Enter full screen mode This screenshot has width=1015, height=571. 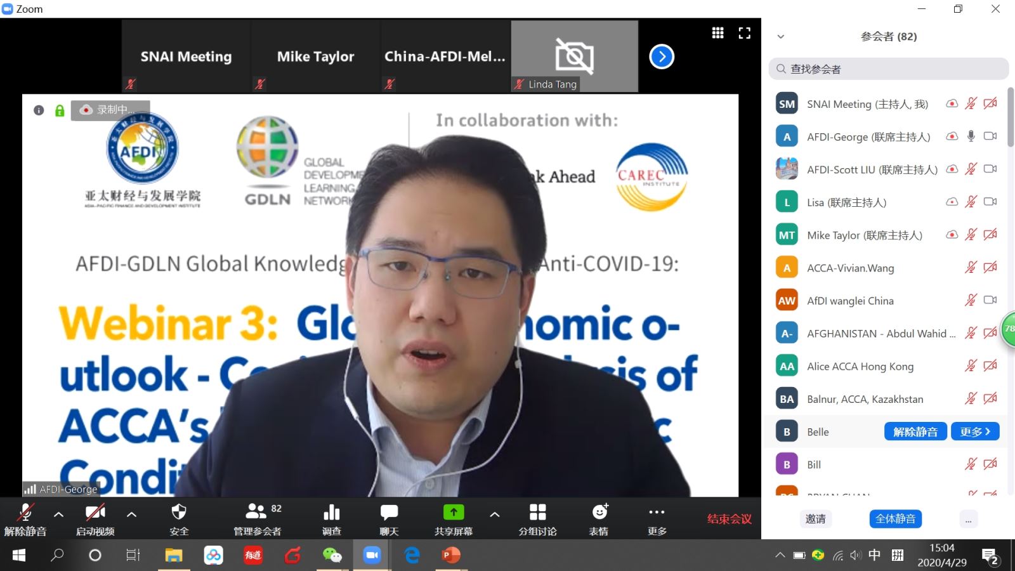click(x=745, y=33)
